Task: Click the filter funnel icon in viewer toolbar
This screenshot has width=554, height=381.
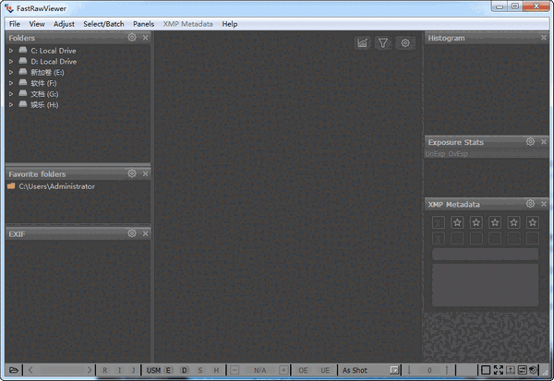Action: coord(383,43)
